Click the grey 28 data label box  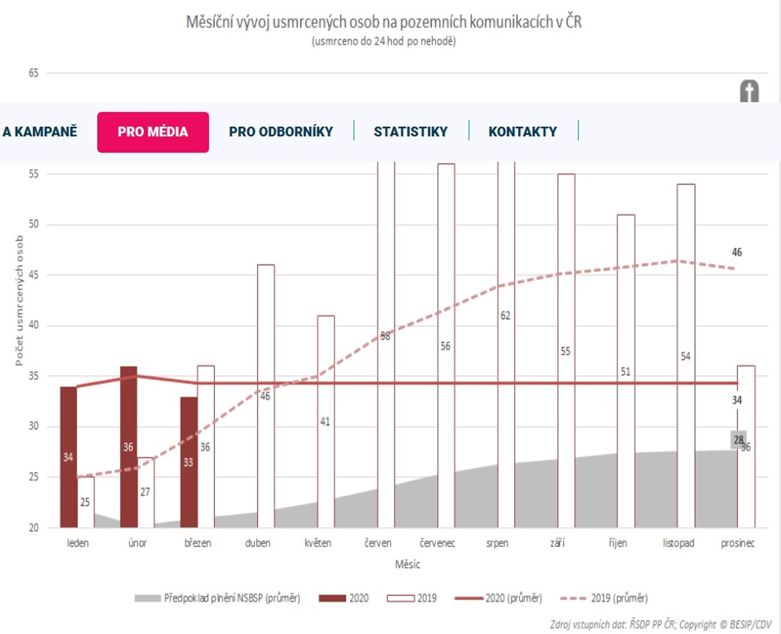tap(738, 440)
